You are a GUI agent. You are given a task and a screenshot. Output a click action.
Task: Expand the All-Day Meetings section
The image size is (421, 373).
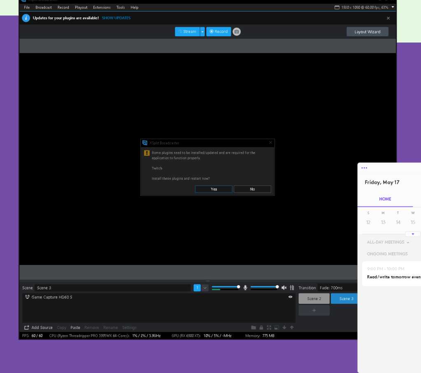pyautogui.click(x=408, y=243)
